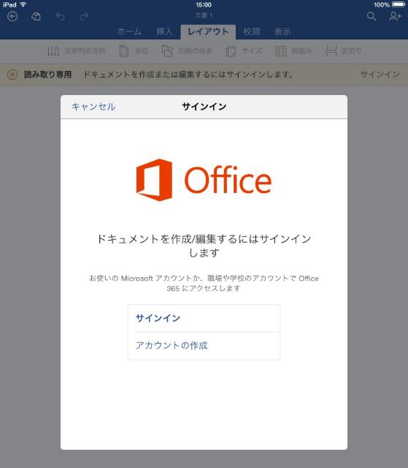Tap the 読み取り専用 label
Viewport: 408px width, 468px height.
click(x=47, y=75)
